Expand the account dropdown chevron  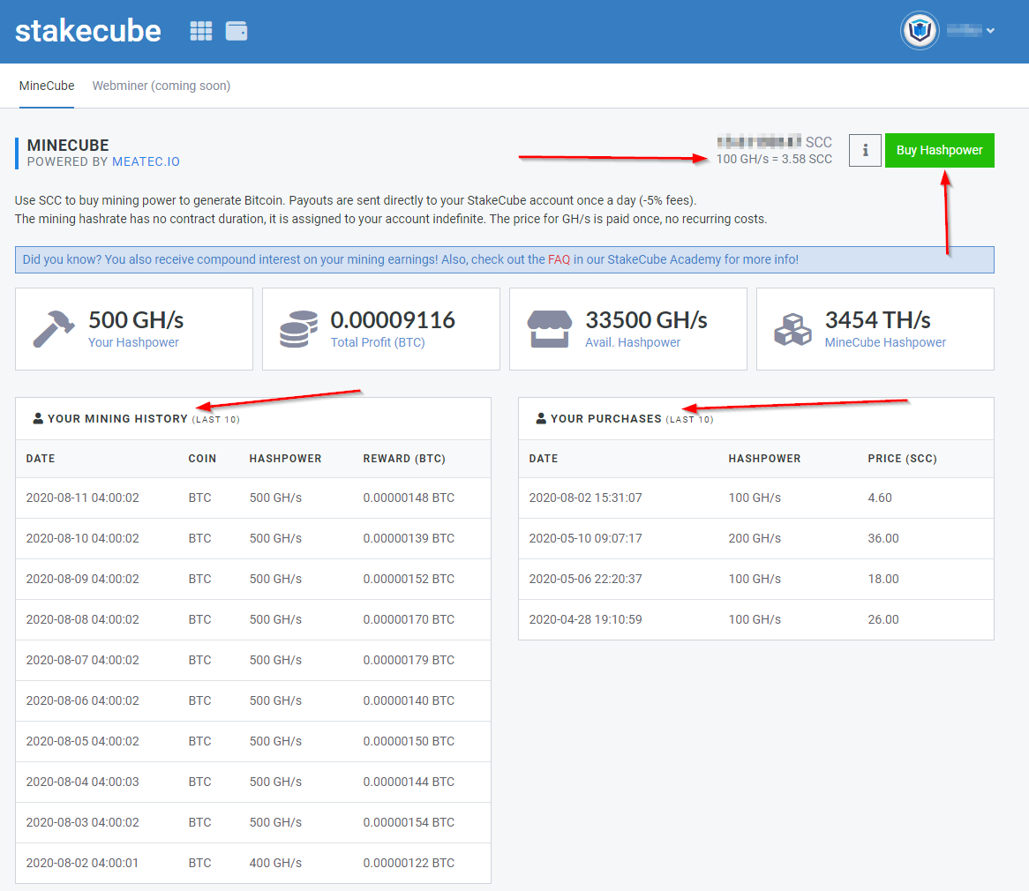(x=990, y=31)
